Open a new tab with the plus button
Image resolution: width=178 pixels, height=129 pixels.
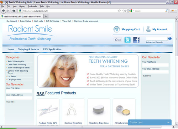(x=46, y=16)
